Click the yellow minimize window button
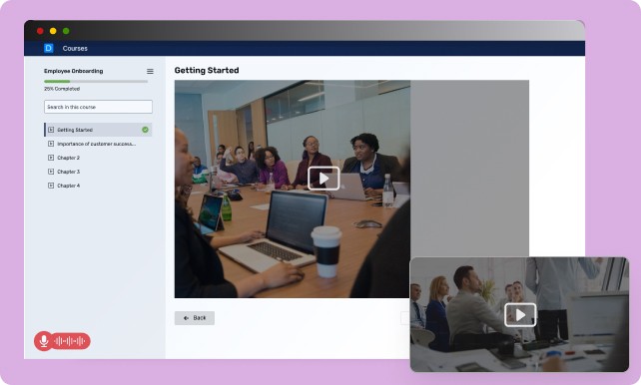 (x=53, y=31)
